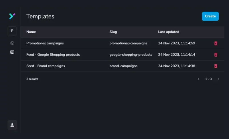Click the brand-campaigns slug cell
229x139 pixels.
123,66
